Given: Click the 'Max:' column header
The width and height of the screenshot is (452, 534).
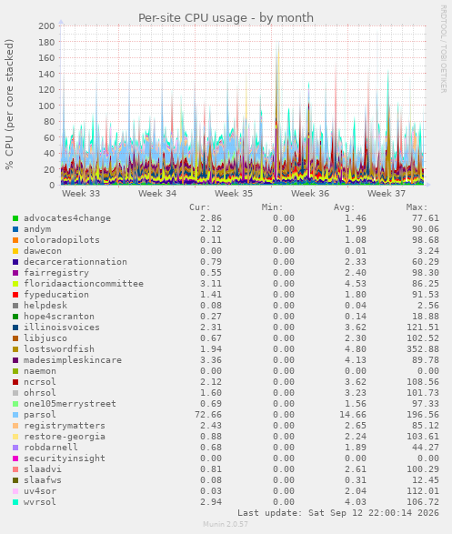Looking at the screenshot, I should 417,207.
